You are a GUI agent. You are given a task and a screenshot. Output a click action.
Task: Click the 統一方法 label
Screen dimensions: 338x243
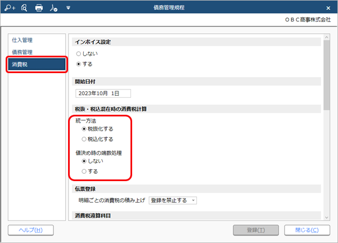[x=86, y=121]
